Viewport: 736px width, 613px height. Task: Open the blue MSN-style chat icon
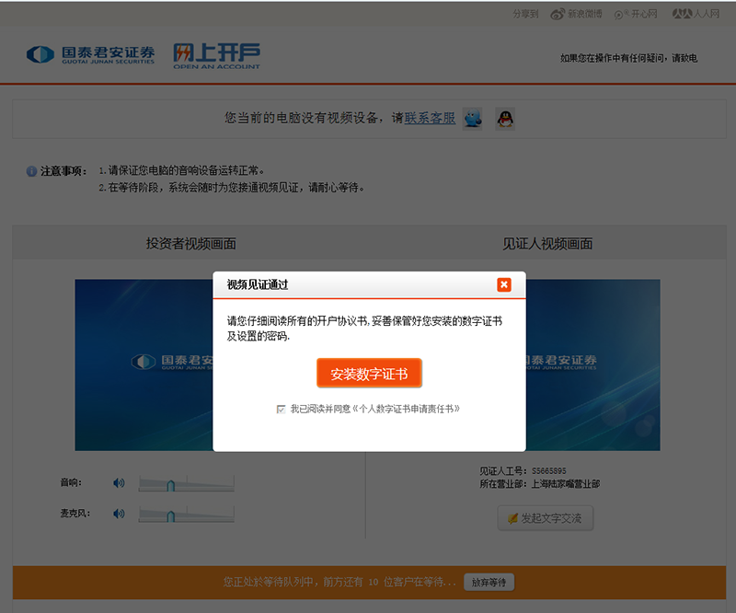(x=473, y=119)
